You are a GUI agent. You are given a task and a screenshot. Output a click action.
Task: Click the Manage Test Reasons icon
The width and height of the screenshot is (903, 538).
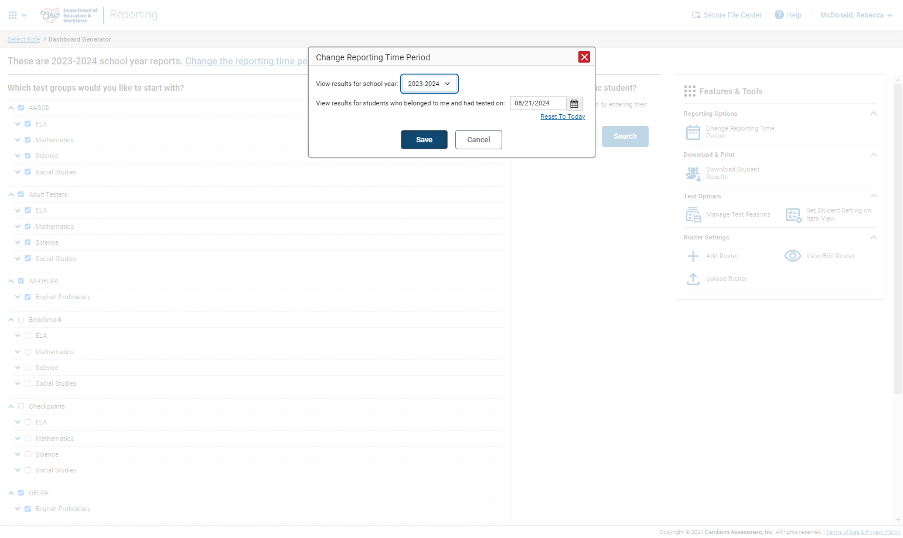click(693, 215)
